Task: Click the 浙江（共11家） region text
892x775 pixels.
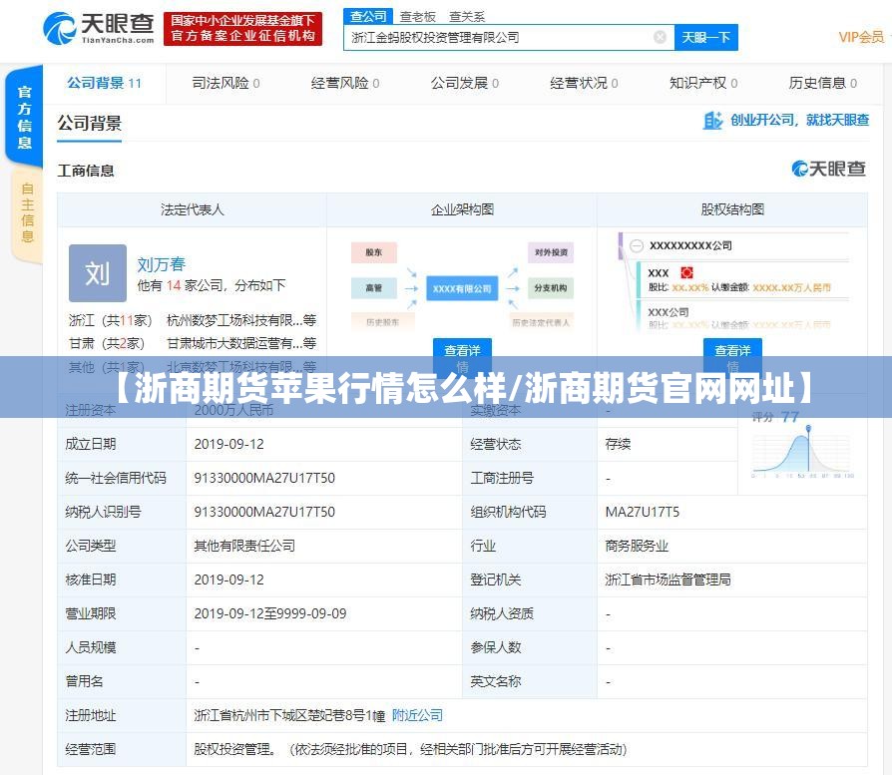Action: click(x=111, y=320)
